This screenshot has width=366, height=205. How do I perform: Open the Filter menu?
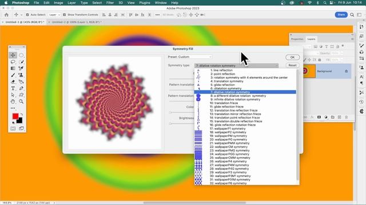pos(110,3)
